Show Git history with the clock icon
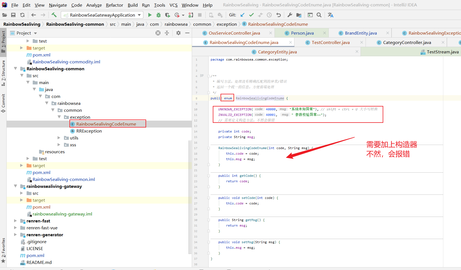 click(269, 15)
